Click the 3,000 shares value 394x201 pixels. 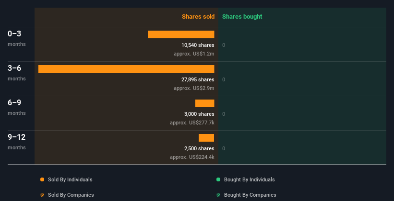tap(199, 114)
